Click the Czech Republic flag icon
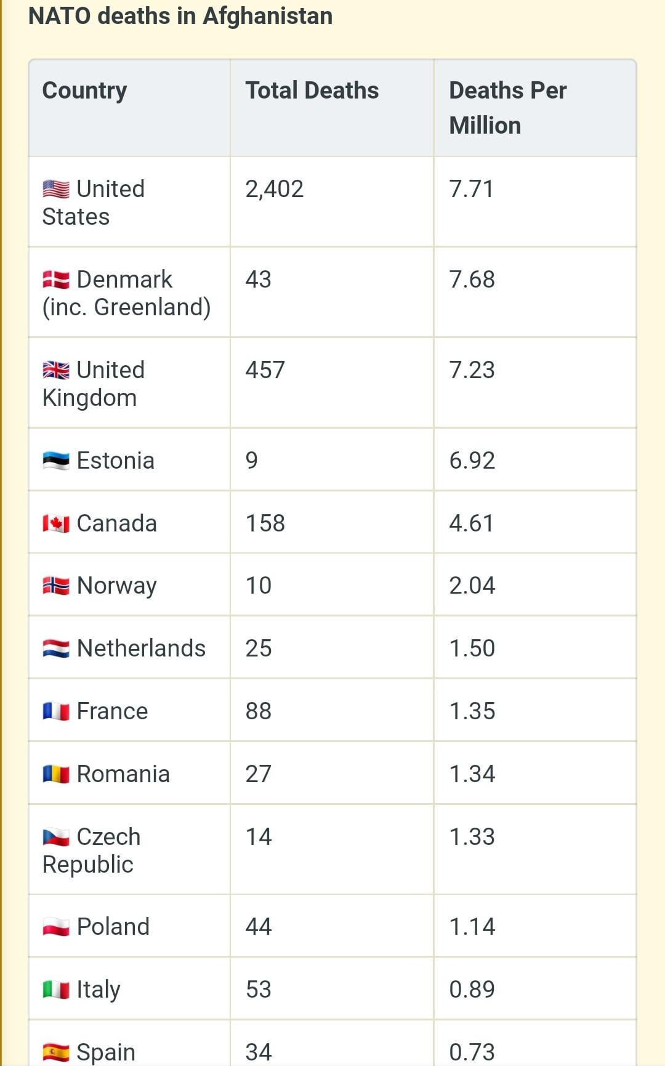The image size is (665, 1066). pos(56,837)
